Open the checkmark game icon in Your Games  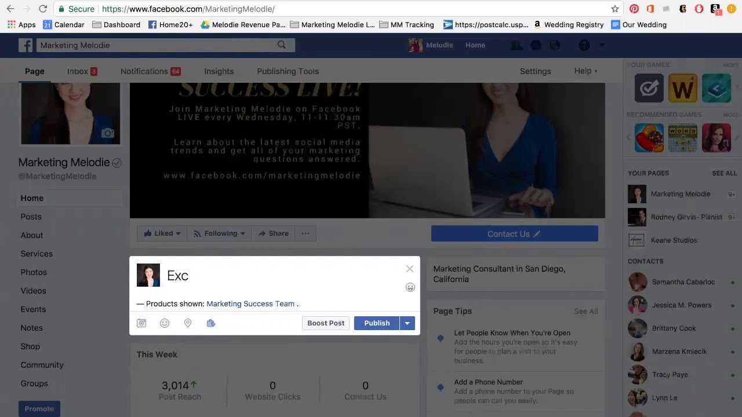pyautogui.click(x=649, y=88)
